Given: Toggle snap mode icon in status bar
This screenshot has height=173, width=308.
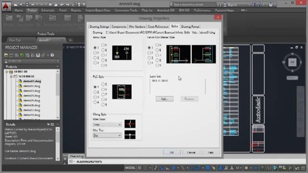Looking at the screenshot, I should tap(145, 168).
